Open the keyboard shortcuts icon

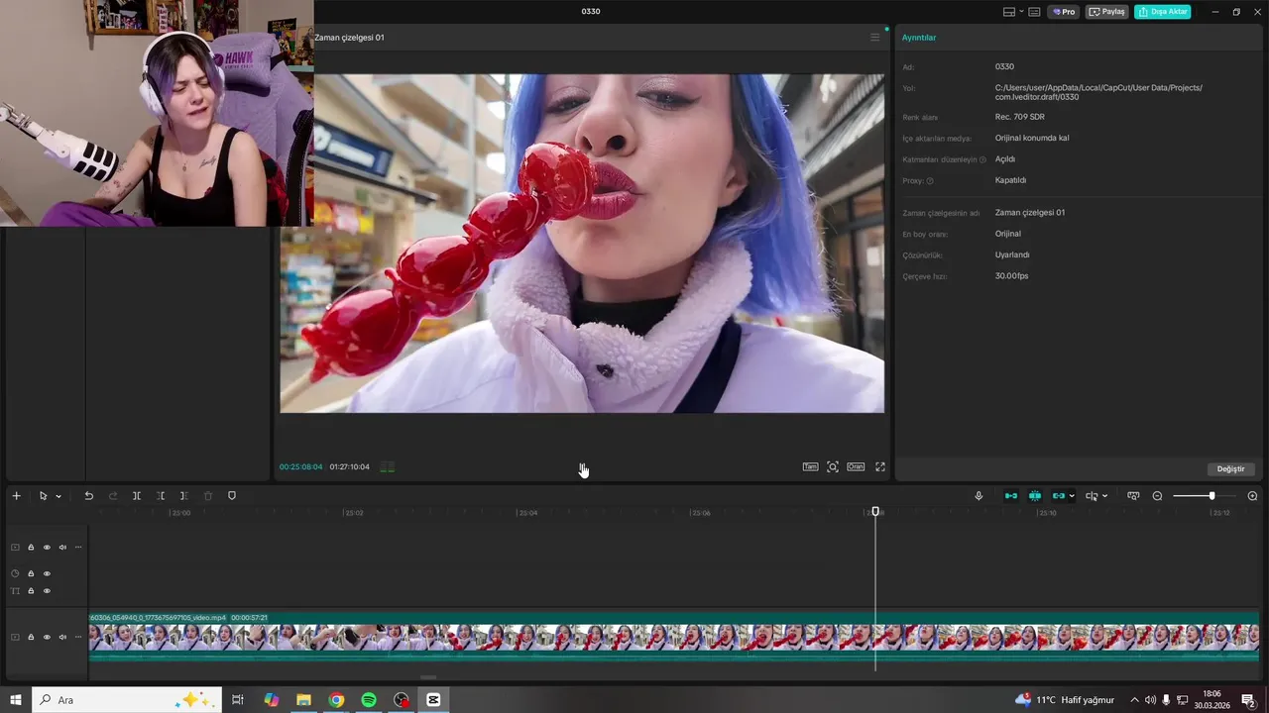pyautogui.click(x=1034, y=12)
